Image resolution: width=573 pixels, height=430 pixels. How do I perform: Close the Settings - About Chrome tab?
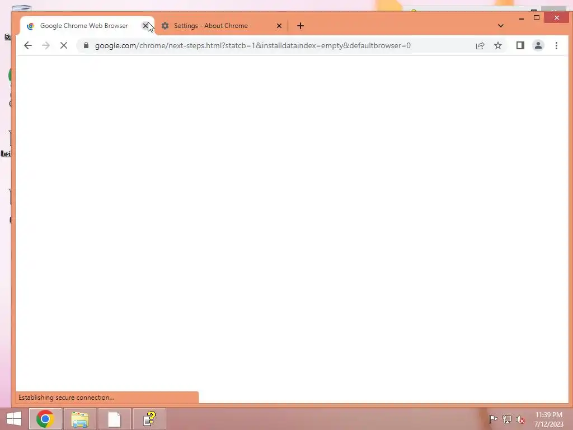click(x=279, y=26)
